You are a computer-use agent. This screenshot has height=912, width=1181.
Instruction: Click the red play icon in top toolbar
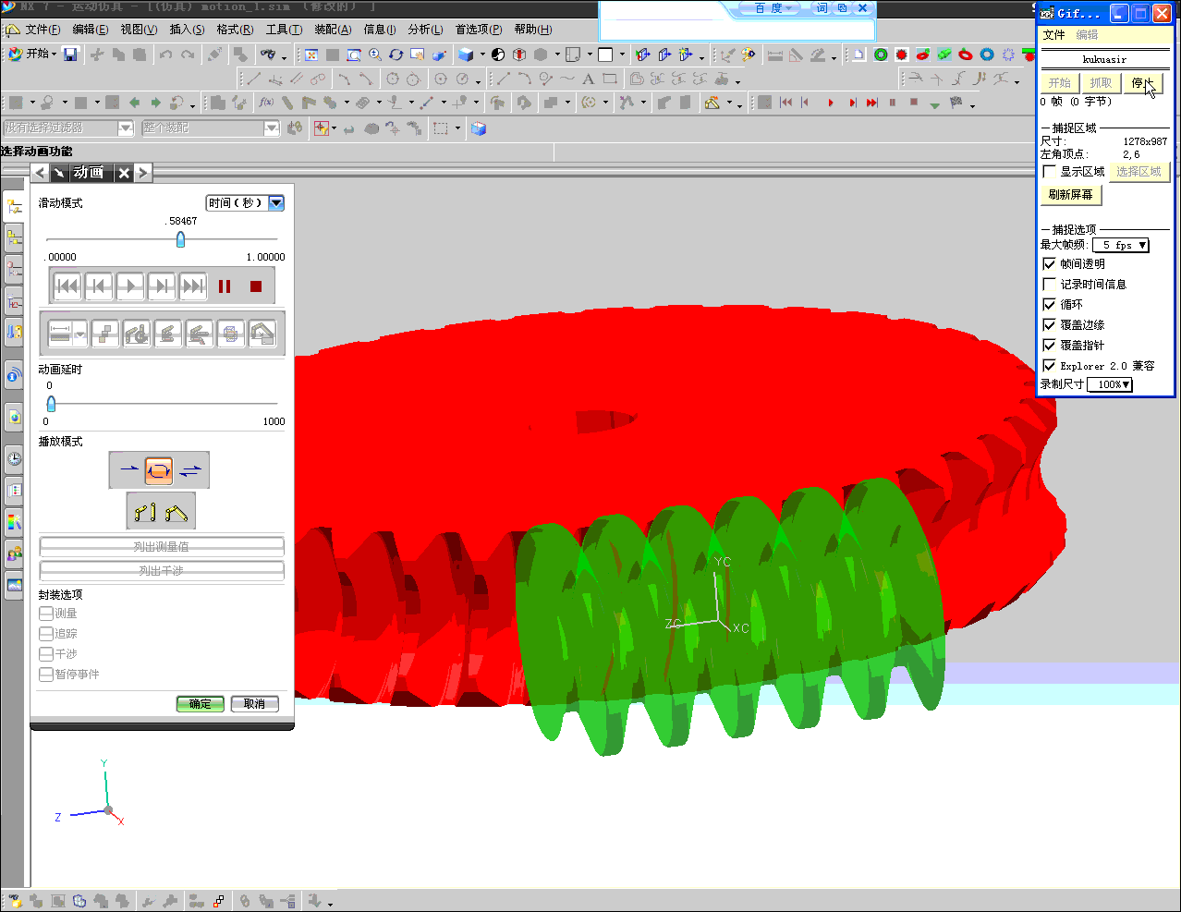click(831, 103)
